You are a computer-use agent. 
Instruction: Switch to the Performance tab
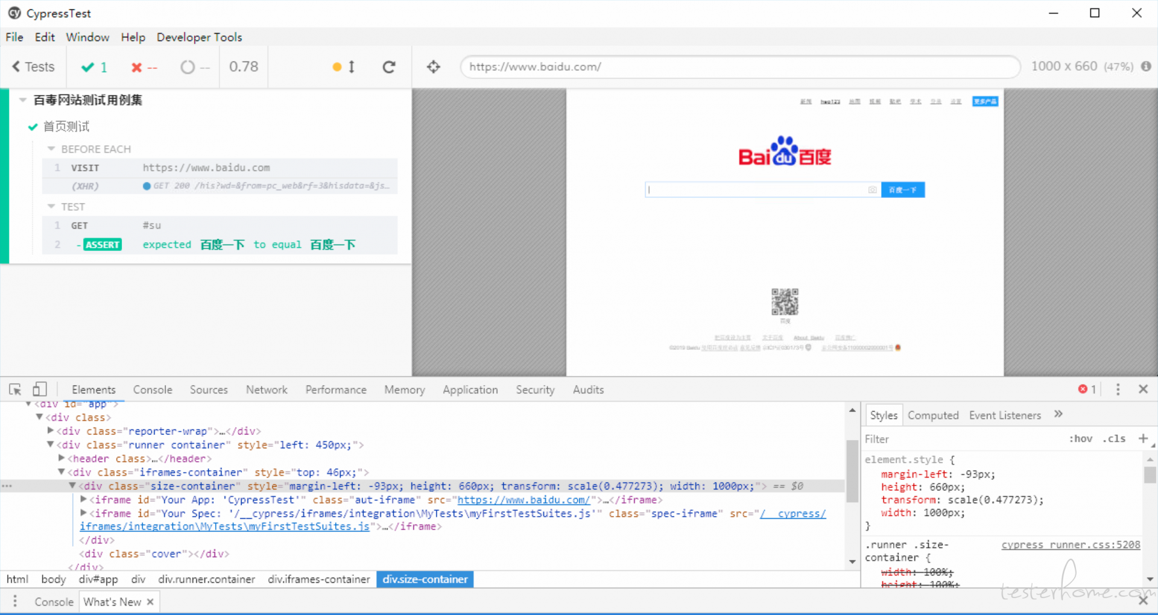pos(336,390)
